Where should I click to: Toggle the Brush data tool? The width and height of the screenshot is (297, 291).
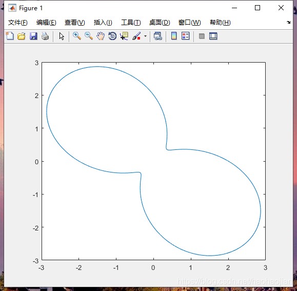point(136,36)
